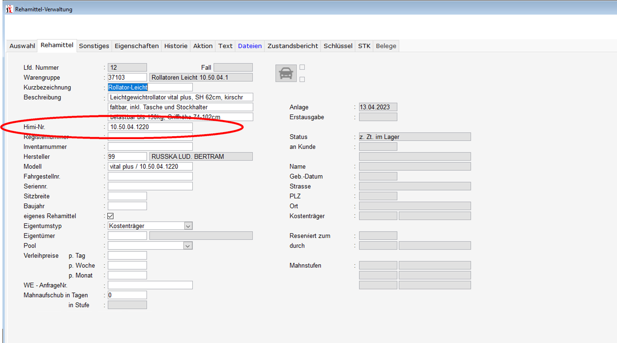This screenshot has height=343, width=617.
Task: Click the Rehamittel-Verwaltung app icon in title bar
Action: 9,9
